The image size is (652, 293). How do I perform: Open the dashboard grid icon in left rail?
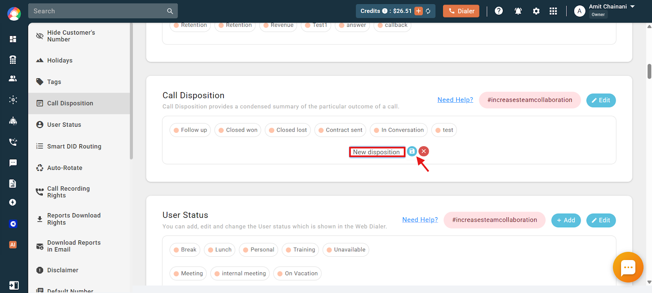point(13,39)
